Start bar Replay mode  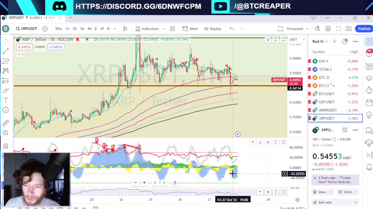[x=213, y=28]
